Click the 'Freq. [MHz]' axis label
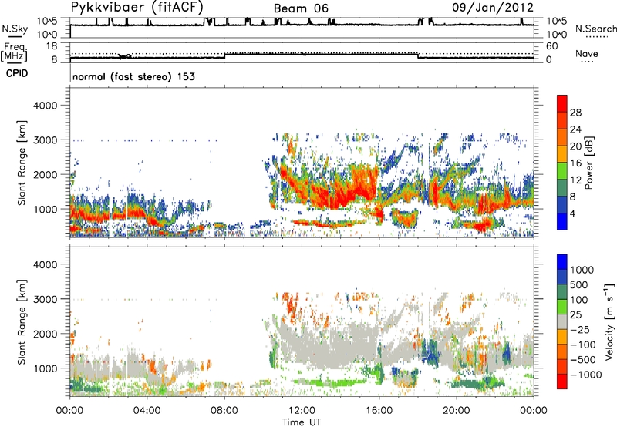The width and height of the screenshot is (617, 427). point(14,52)
